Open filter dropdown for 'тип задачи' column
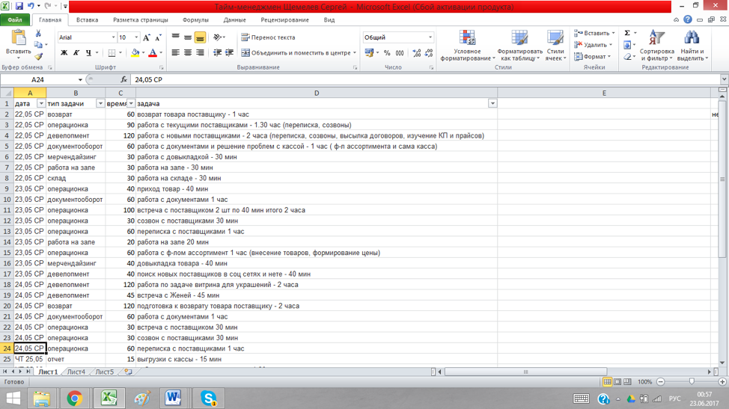This screenshot has width=729, height=409. (x=100, y=104)
